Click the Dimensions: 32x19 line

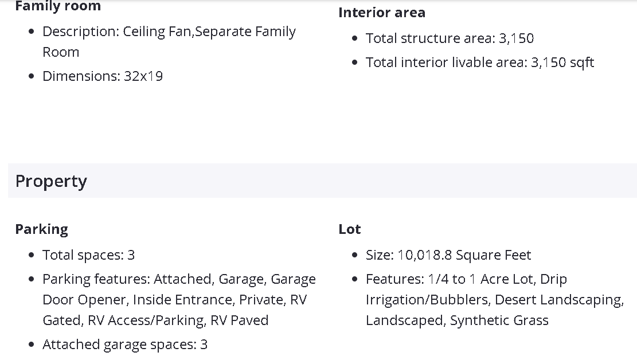click(x=103, y=76)
